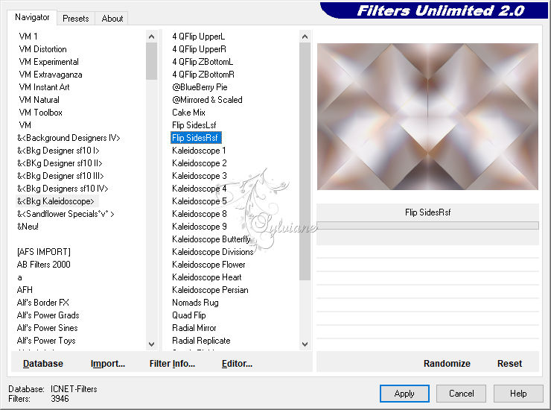Open Help for the filter dialog
The height and width of the screenshot is (410, 551).
518,394
